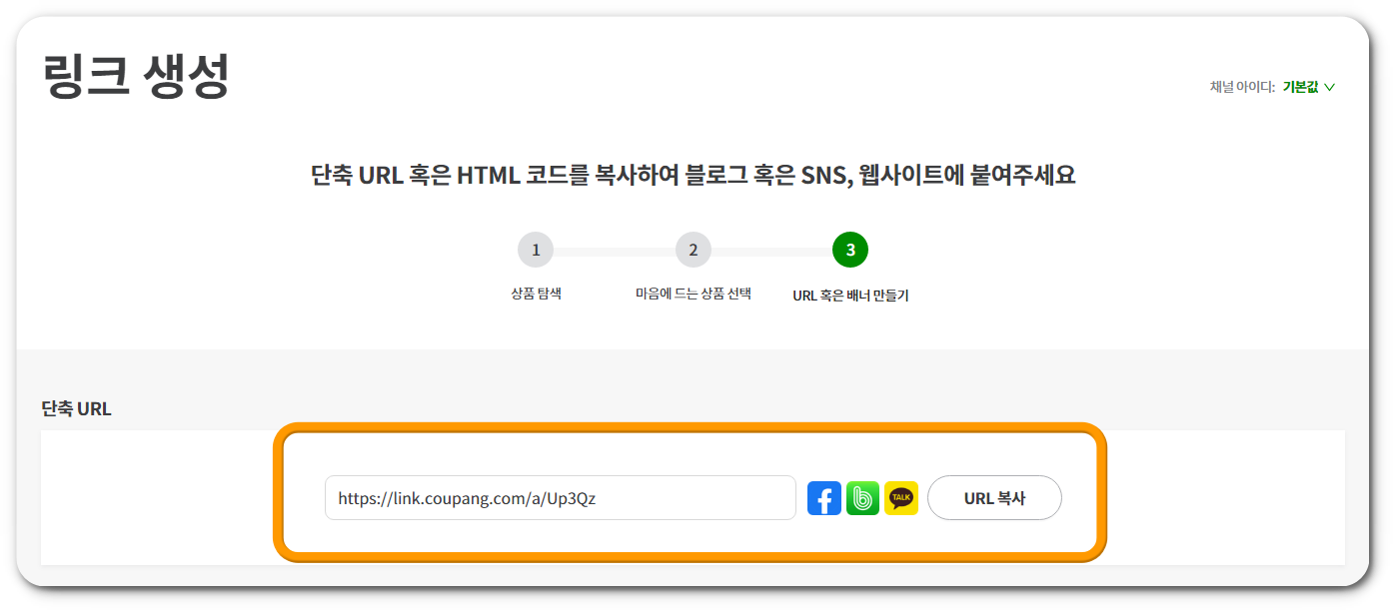Copy the link using URL 복사 button
The width and height of the screenshot is (1393, 610).
click(994, 497)
